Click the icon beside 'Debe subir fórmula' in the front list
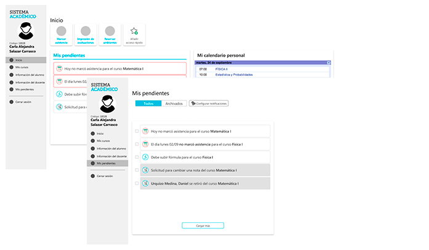The height and width of the screenshot is (250, 429). (x=145, y=157)
